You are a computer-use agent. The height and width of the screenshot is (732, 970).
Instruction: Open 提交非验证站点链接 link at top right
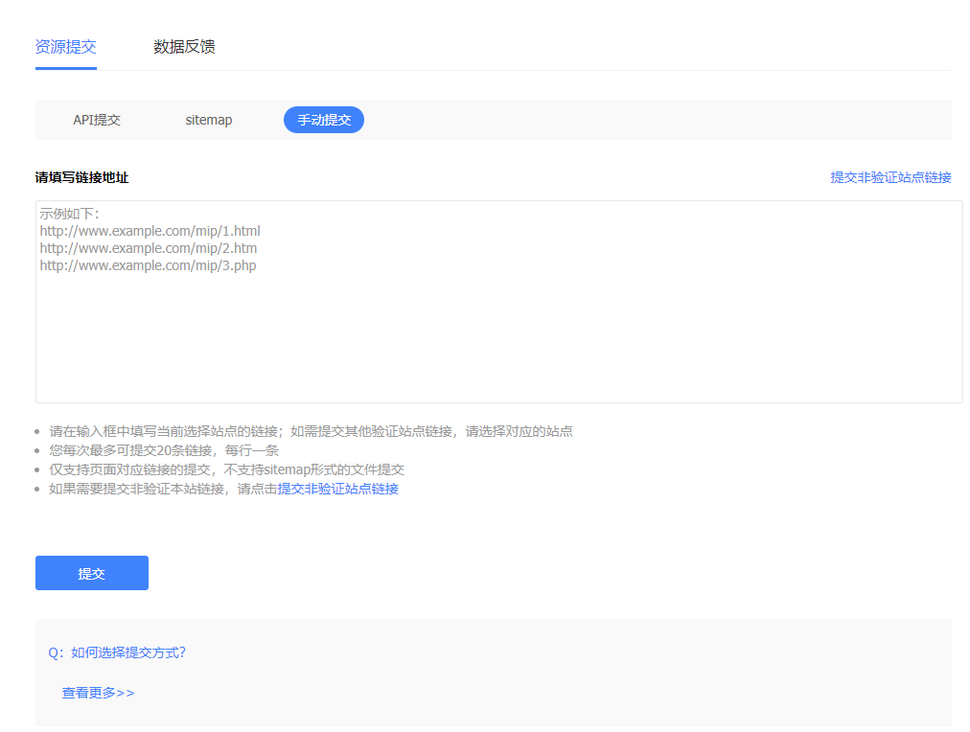[890, 177]
